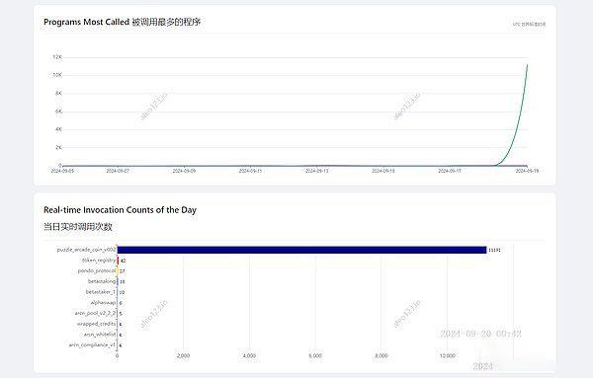Click the green line peak at 2024-09-19
Image resolution: width=593 pixels, height=378 pixels.
click(x=527, y=65)
